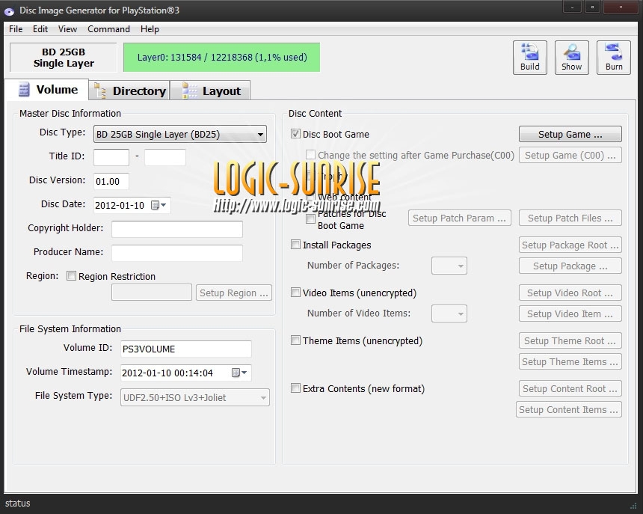Image resolution: width=643 pixels, height=514 pixels.
Task: Switch to the Layout tab
Action: [x=210, y=91]
